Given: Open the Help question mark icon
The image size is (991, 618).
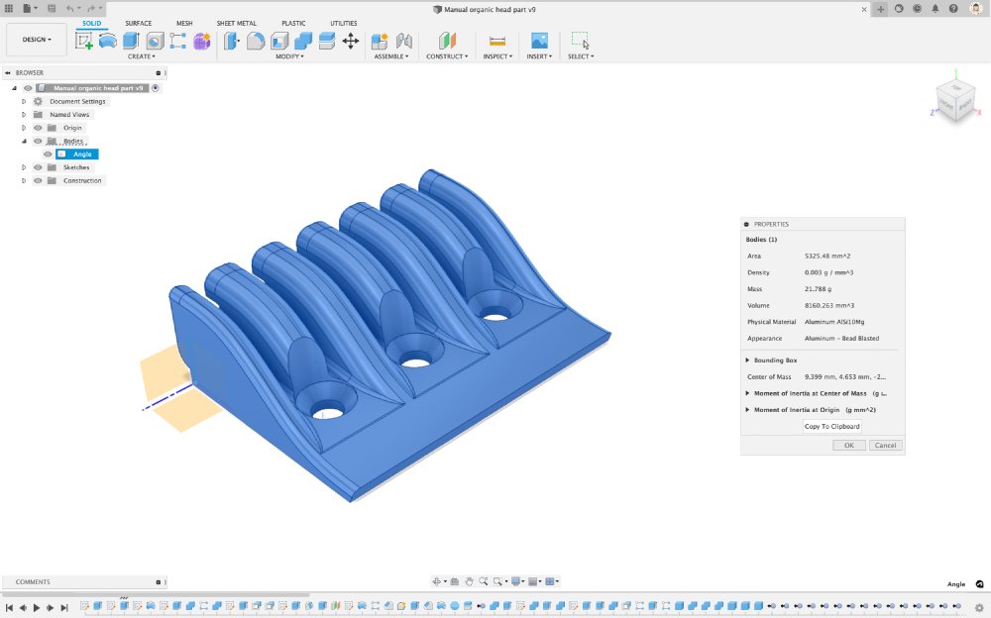Looking at the screenshot, I should pos(953,9).
